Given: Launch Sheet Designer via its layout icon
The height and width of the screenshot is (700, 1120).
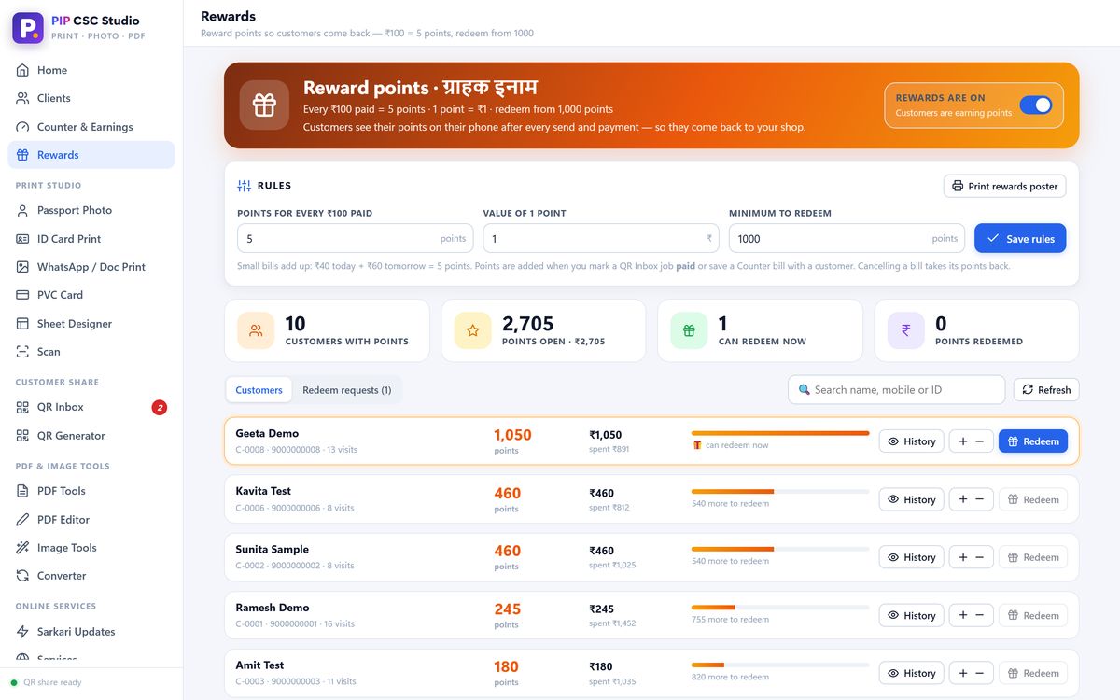Looking at the screenshot, I should (22, 324).
